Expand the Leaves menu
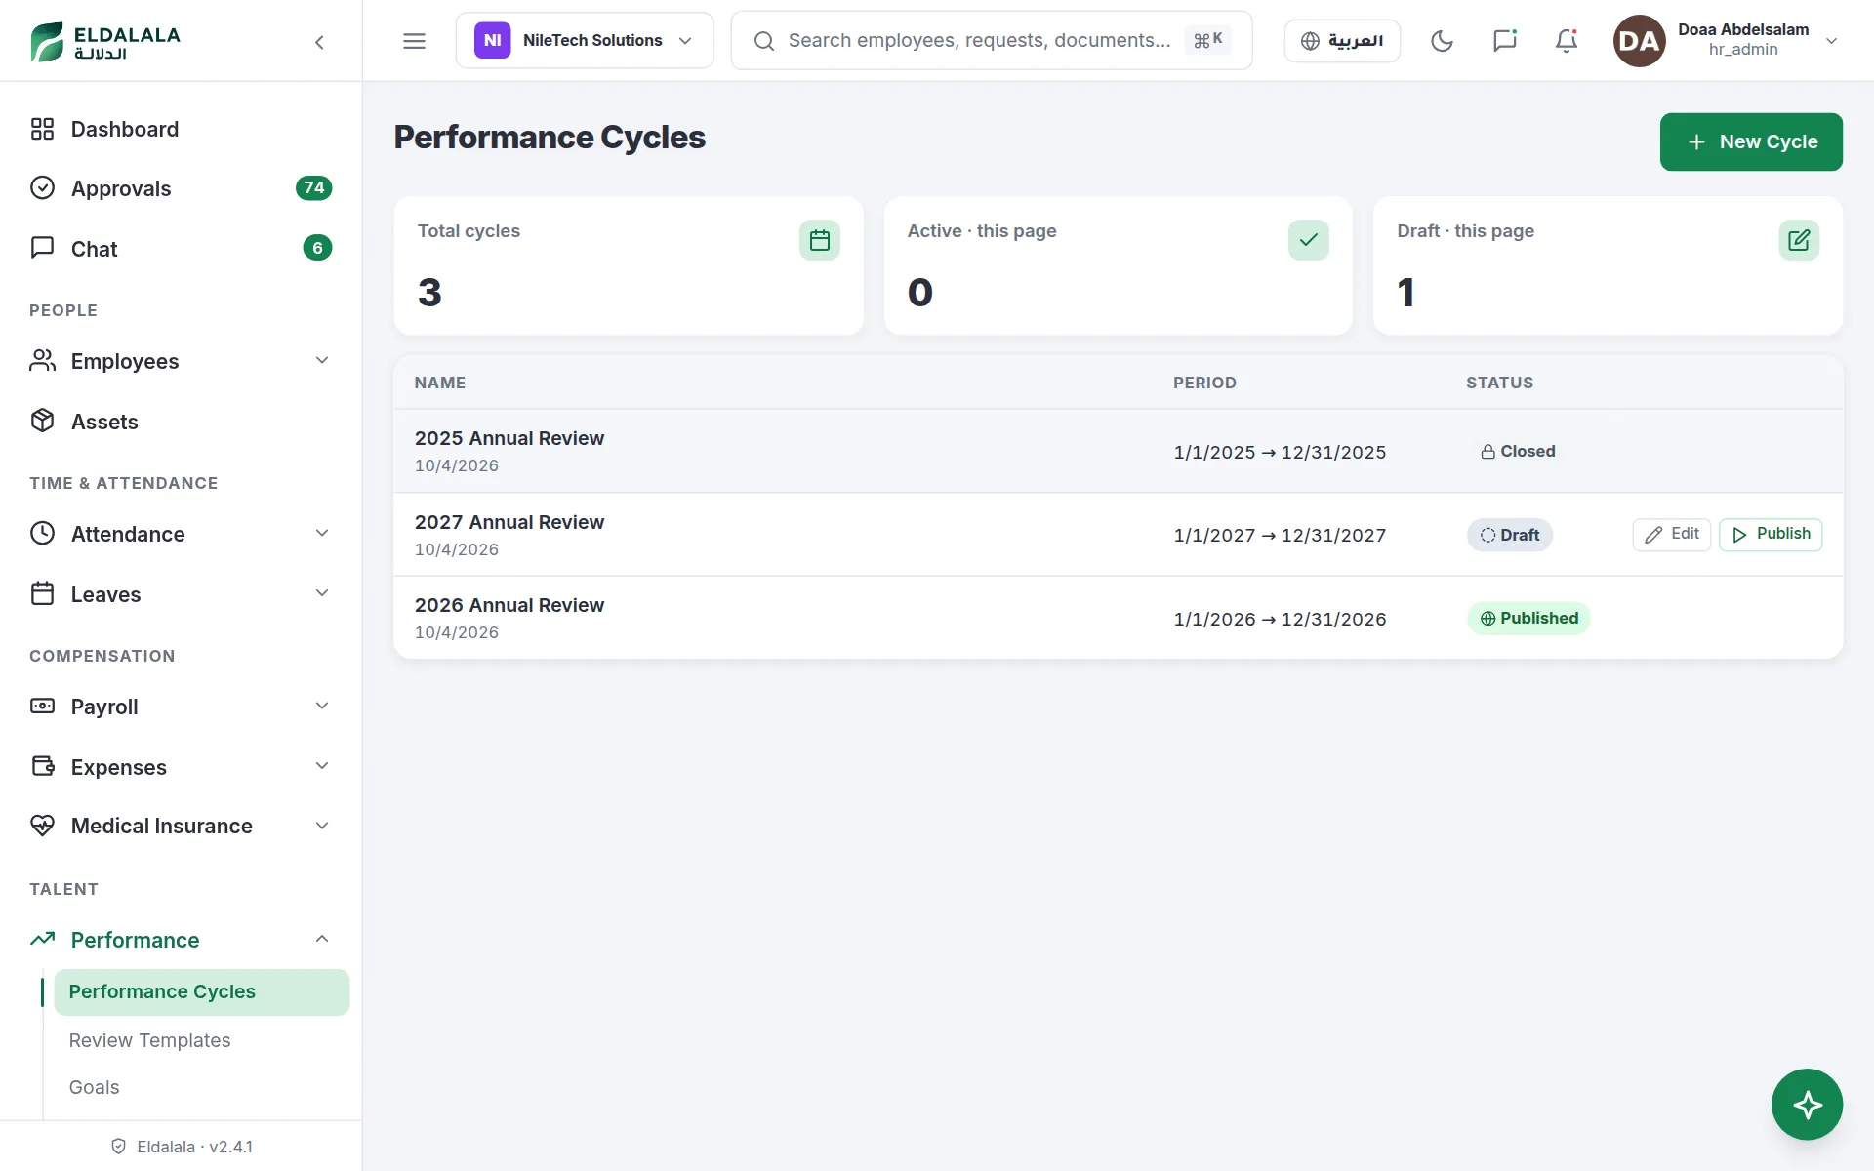The height and width of the screenshot is (1171, 1874). (x=182, y=594)
